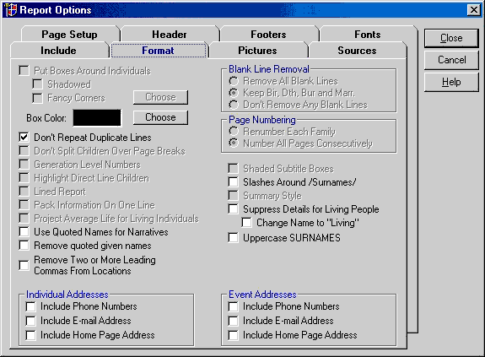Click the Cancel button

(x=451, y=60)
